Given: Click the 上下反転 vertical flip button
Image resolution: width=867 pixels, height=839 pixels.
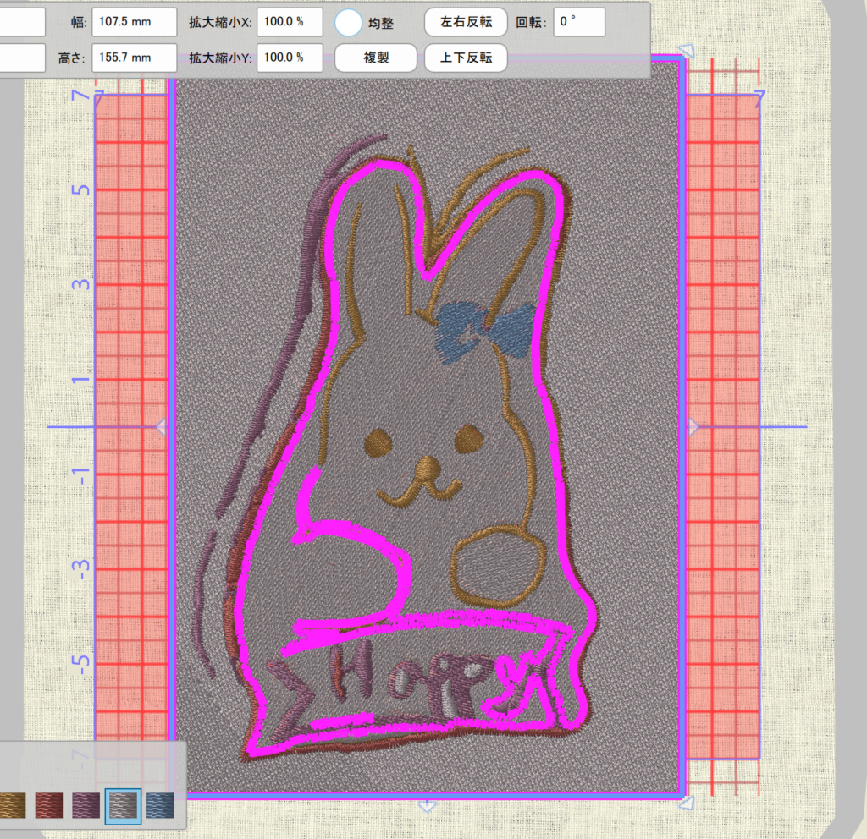Looking at the screenshot, I should (x=466, y=58).
